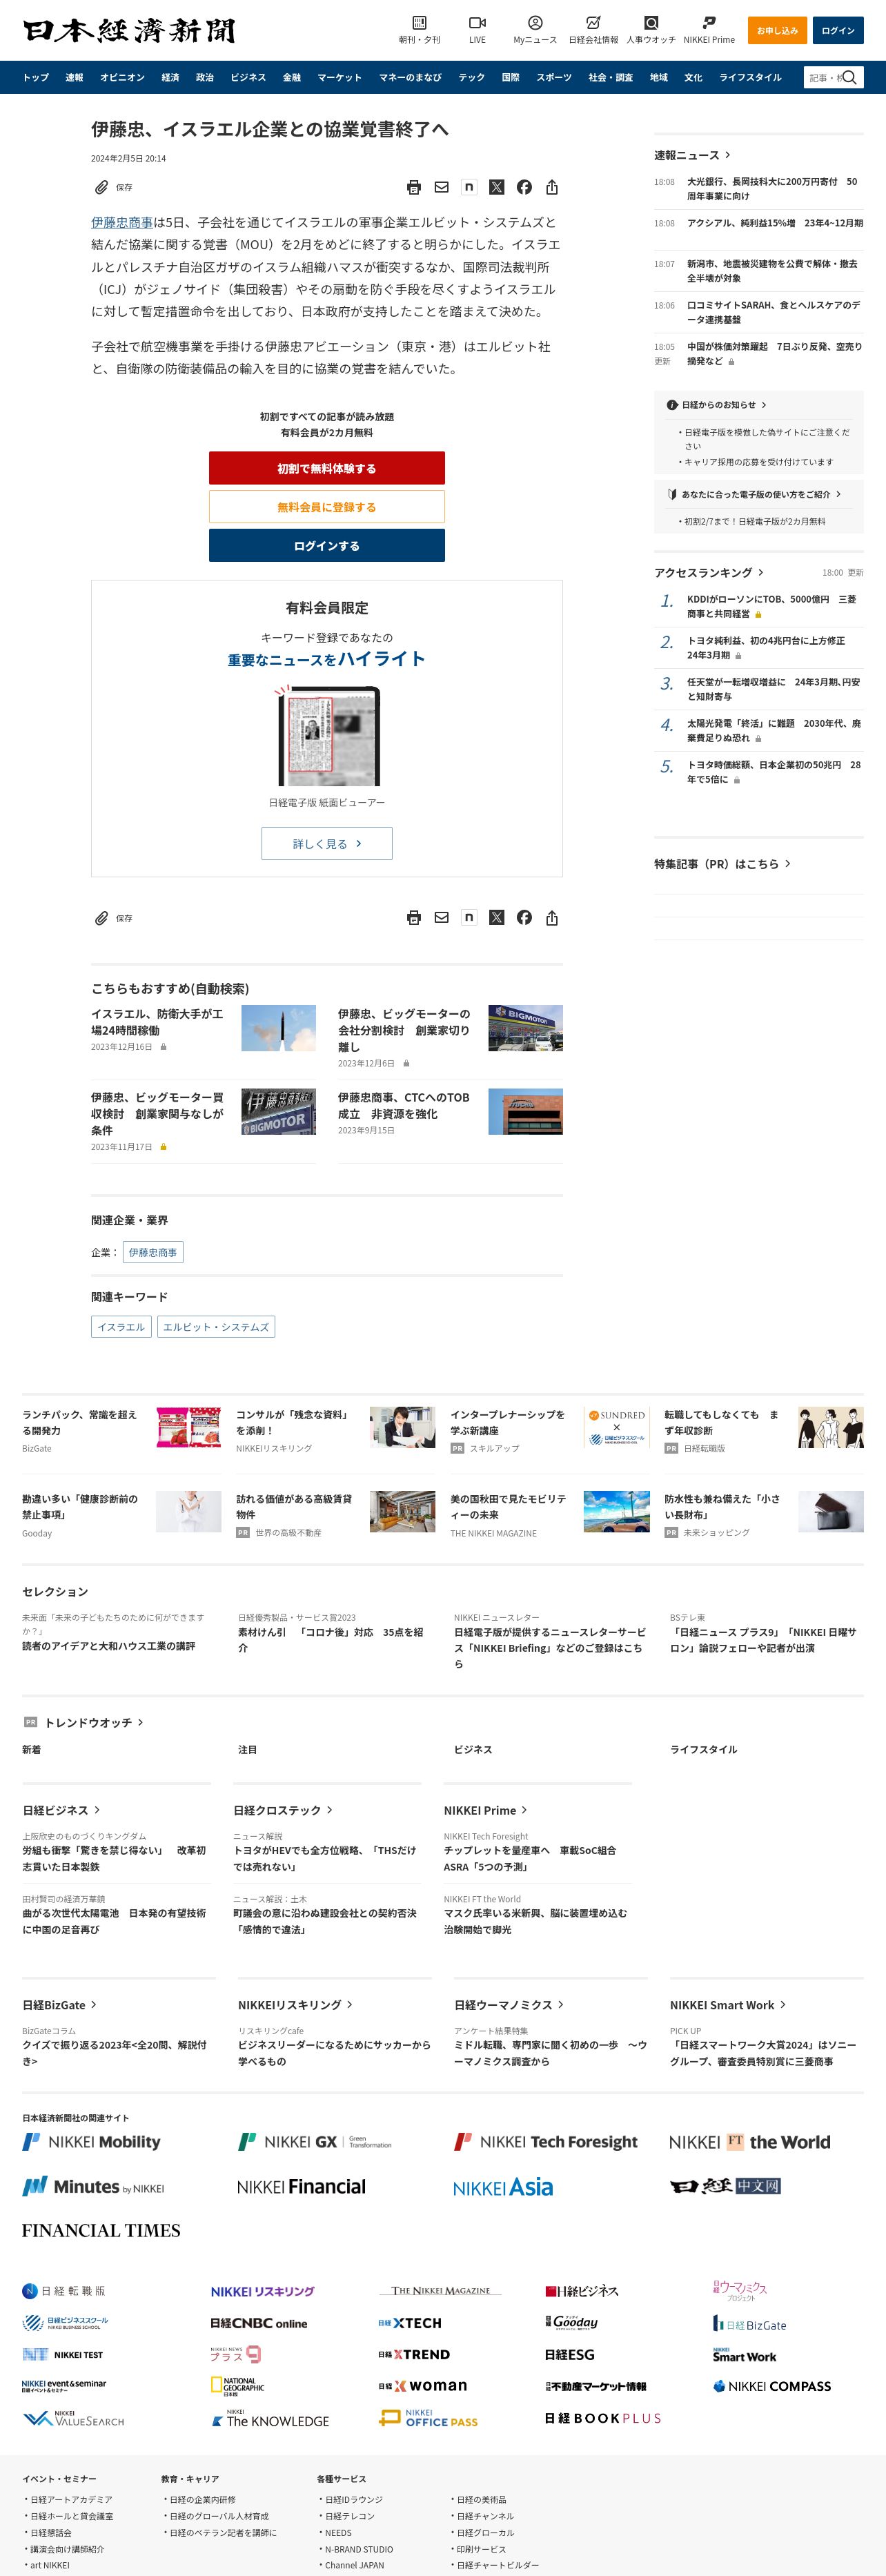The width and height of the screenshot is (886, 2576).
Task: Email using the bottom envelope icon
Action: click(441, 918)
